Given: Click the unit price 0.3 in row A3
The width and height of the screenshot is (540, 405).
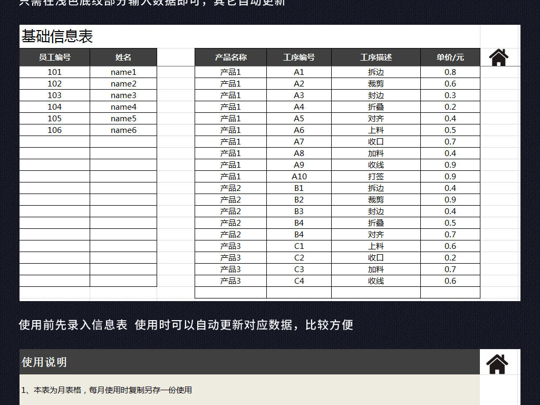Looking at the screenshot, I should click(450, 95).
